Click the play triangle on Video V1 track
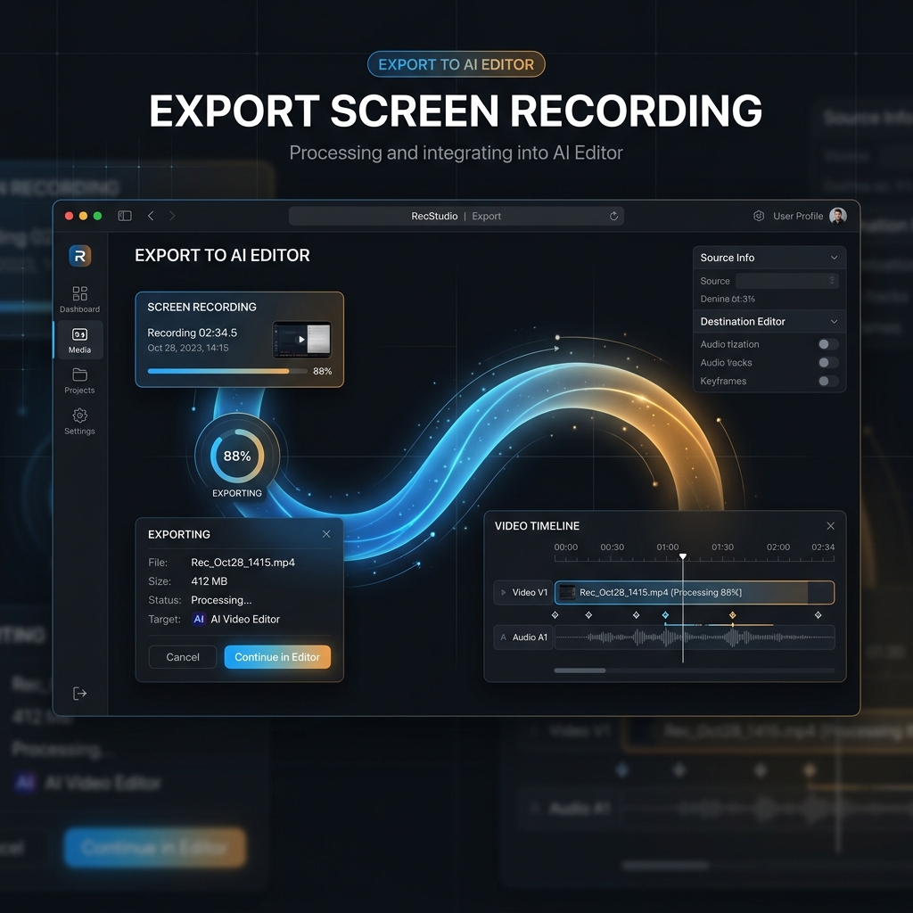913x913 pixels. click(x=504, y=593)
